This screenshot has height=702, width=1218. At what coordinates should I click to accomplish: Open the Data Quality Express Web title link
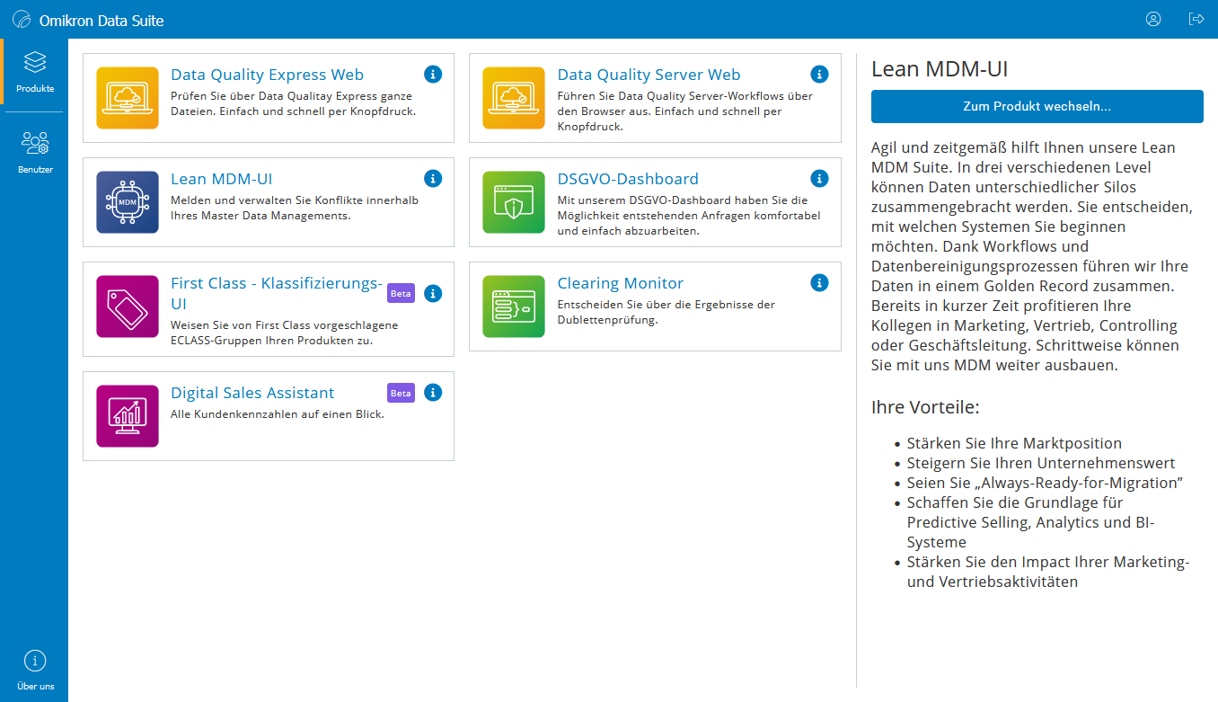pyautogui.click(x=268, y=75)
